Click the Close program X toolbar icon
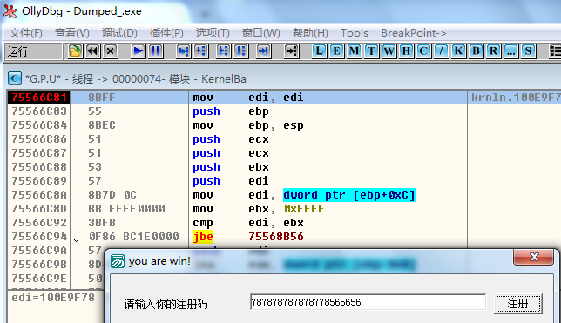The width and height of the screenshot is (561, 323). pyautogui.click(x=110, y=51)
